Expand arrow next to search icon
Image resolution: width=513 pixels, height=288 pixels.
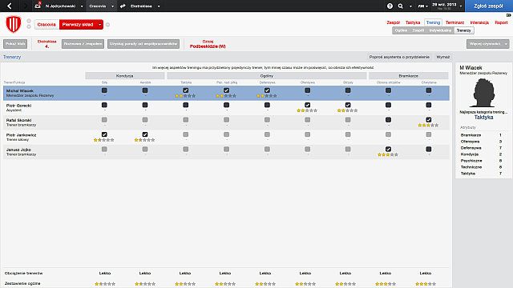click(410, 6)
